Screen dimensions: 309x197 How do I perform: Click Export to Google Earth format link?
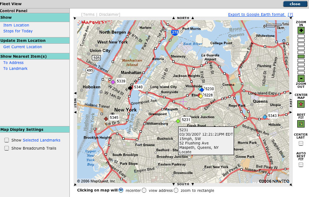(x=256, y=14)
